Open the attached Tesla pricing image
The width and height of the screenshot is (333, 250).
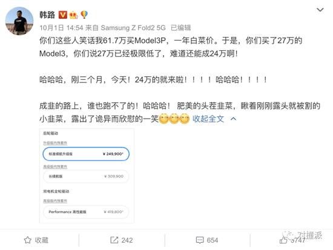point(87,176)
